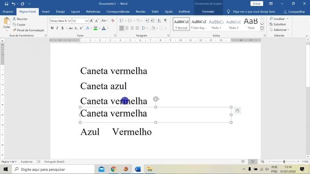This screenshot has width=310, height=174.
Task: Decrease font size with the smaller A
Action: click(x=97, y=21)
